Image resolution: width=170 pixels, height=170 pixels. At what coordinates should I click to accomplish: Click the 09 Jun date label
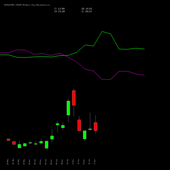[x=62, y=162]
